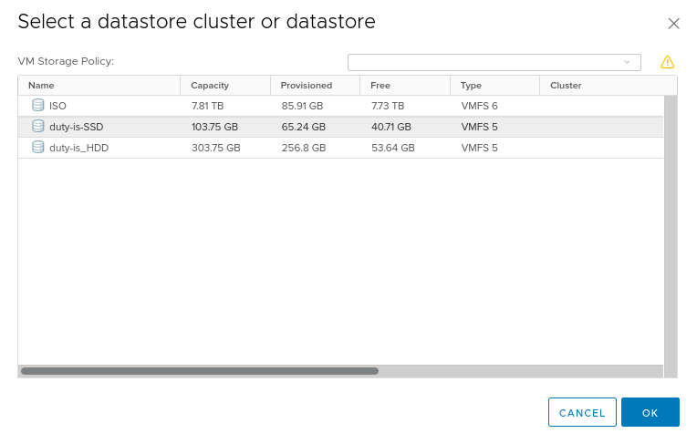Viewport: 697px width, 444px height.
Task: Click the horizontal scrollbar thumb
Action: pyautogui.click(x=199, y=371)
